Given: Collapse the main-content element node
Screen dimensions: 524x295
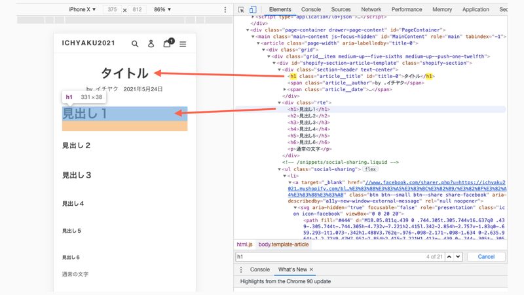Looking at the screenshot, I should (253, 37).
